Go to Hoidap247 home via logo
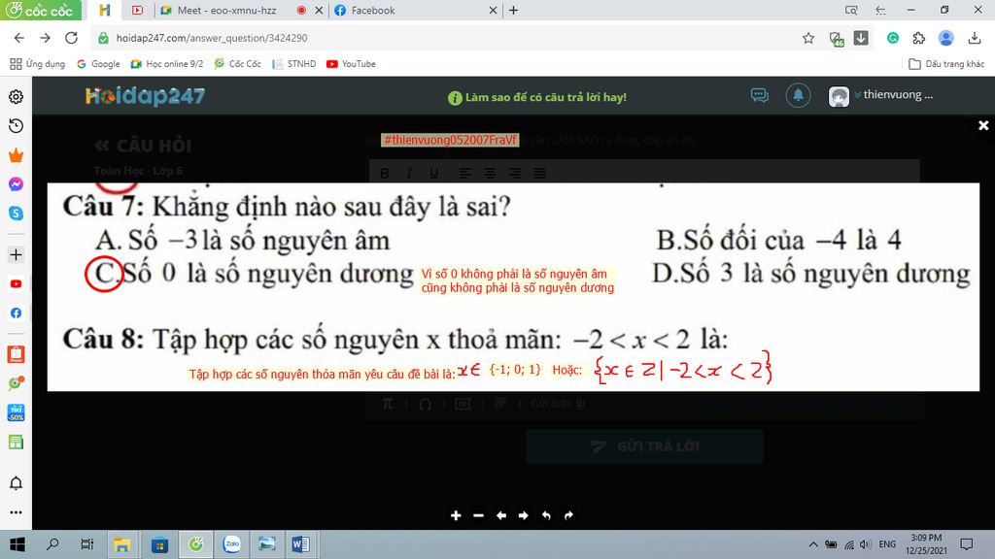This screenshot has height=559, width=995. [146, 96]
